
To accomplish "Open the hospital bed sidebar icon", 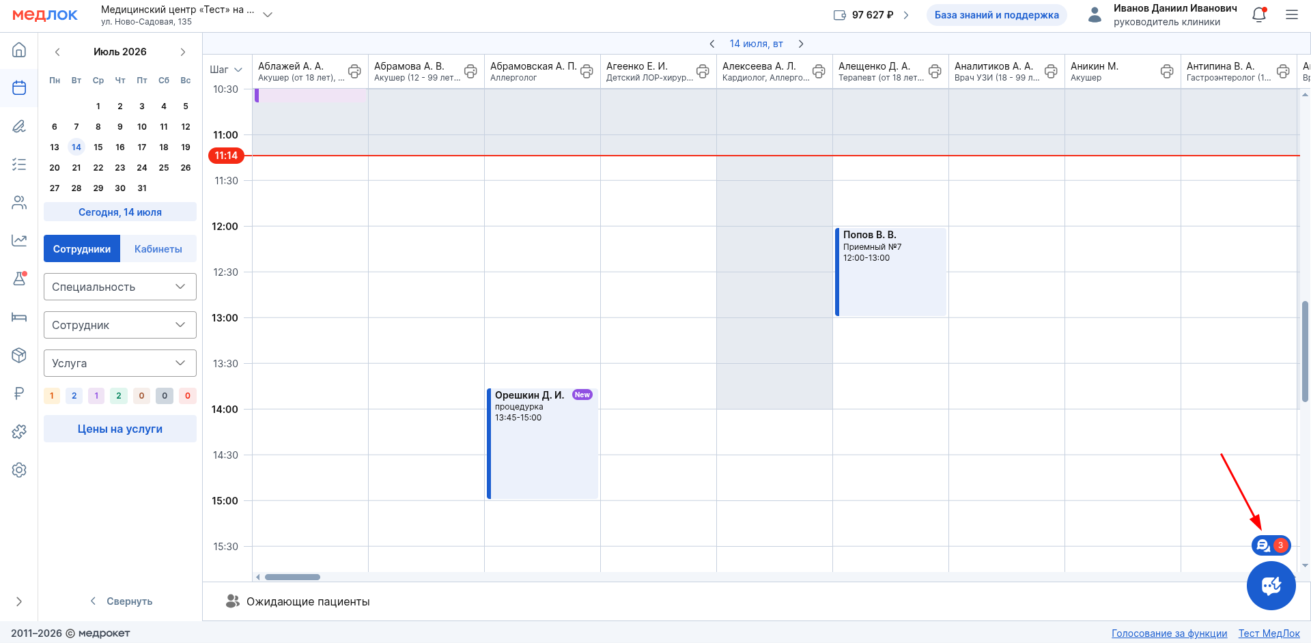I will click(x=19, y=317).
